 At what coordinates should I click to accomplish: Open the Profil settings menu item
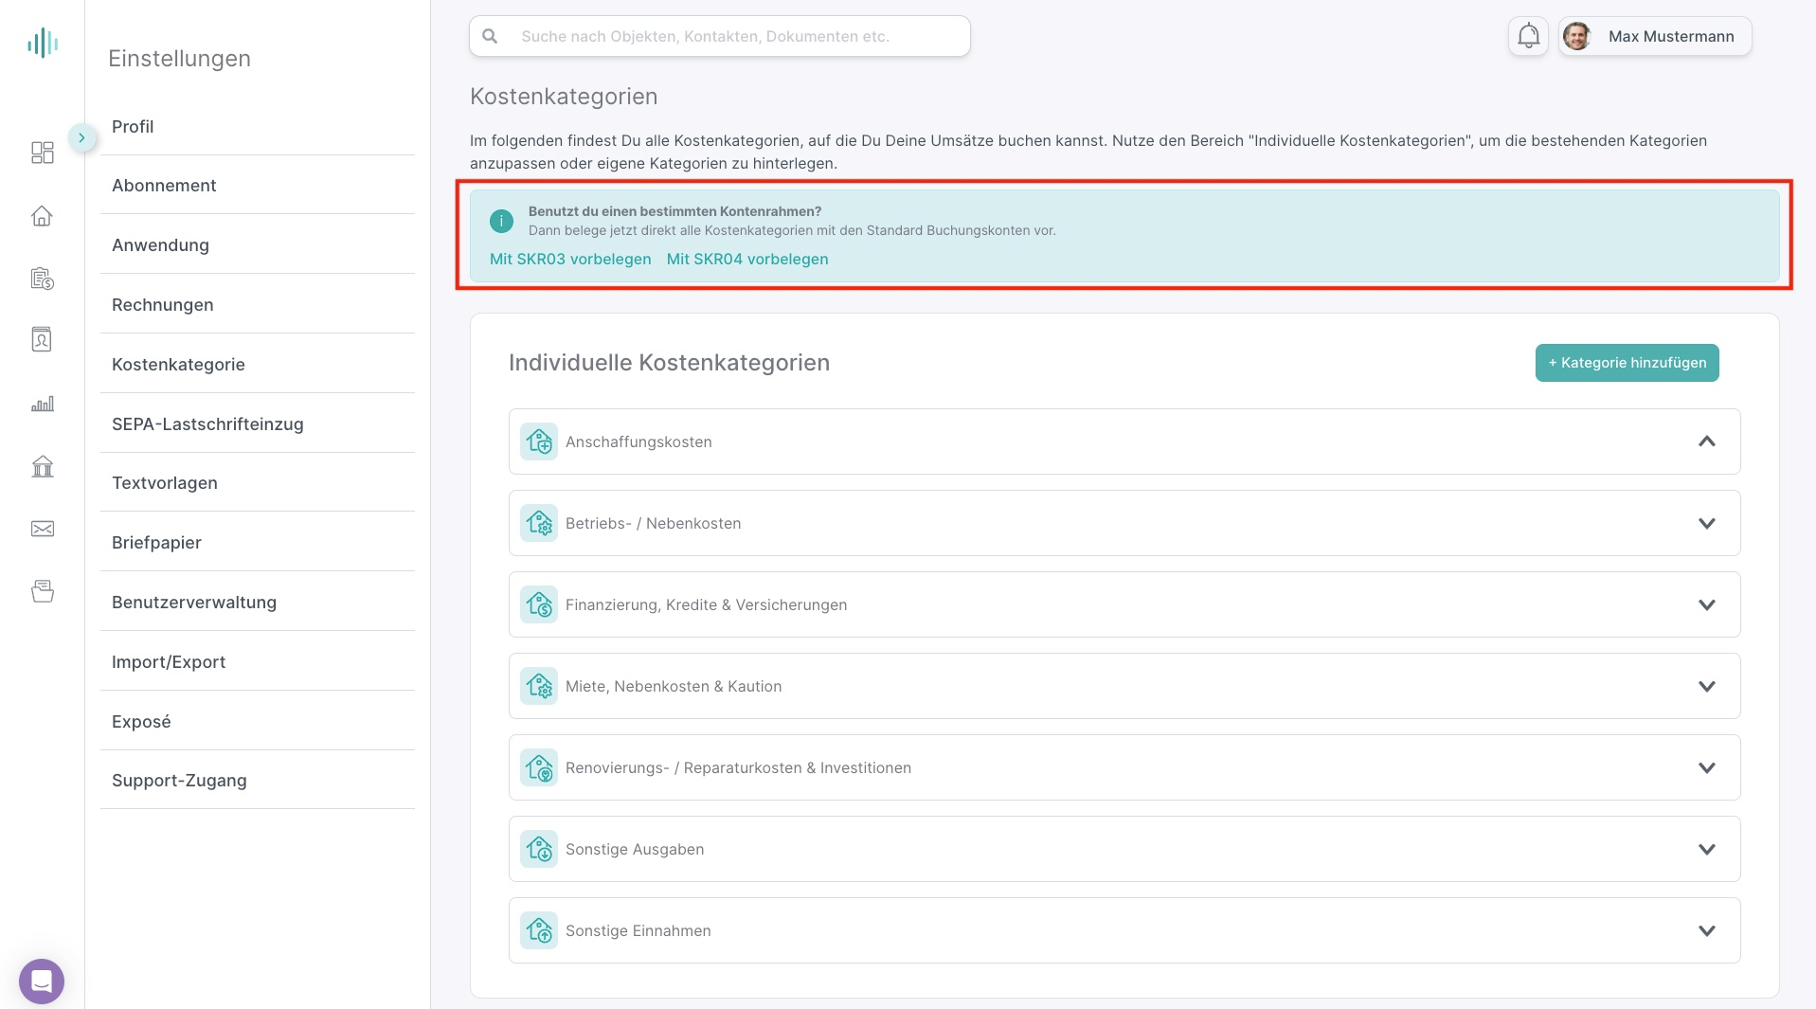[x=258, y=127]
